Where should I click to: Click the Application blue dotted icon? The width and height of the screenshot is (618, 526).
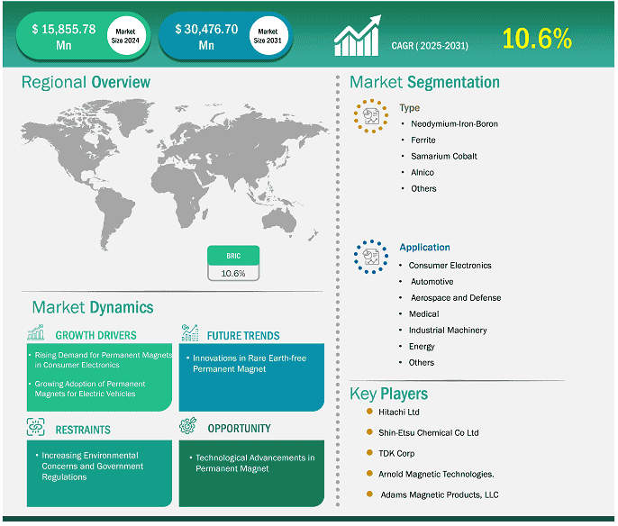point(371,257)
